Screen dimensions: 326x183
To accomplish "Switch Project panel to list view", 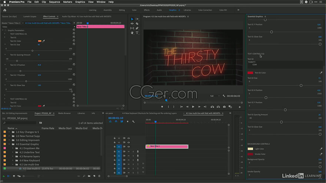I will point(9,176).
